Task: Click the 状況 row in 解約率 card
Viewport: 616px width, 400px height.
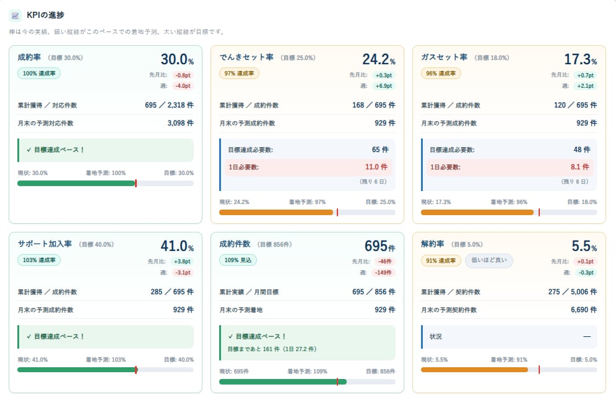Action: pyautogui.click(x=509, y=337)
